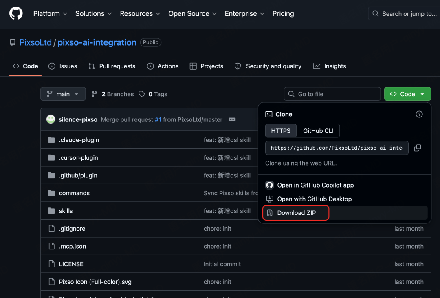The width and height of the screenshot is (440, 298).
Task: Open pull request #1 link
Action: [x=158, y=120]
